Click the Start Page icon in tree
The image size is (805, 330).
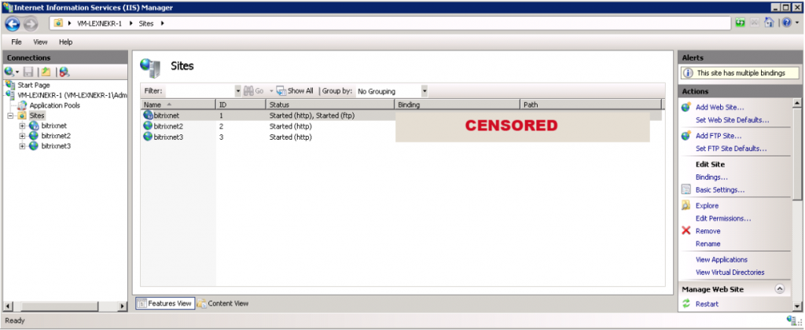[9, 85]
